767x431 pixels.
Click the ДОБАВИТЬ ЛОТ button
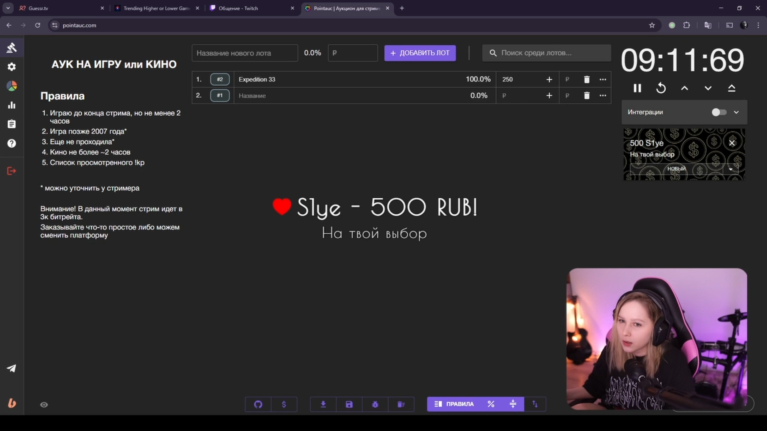420,53
